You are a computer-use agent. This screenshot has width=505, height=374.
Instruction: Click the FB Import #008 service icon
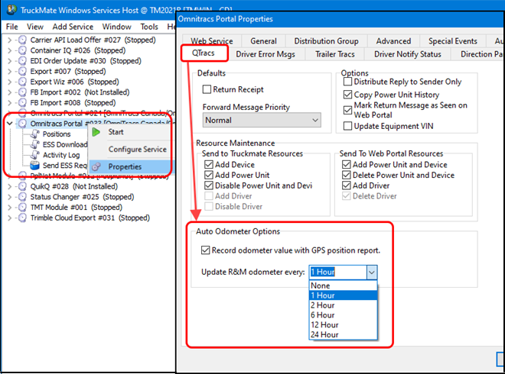click(x=22, y=103)
